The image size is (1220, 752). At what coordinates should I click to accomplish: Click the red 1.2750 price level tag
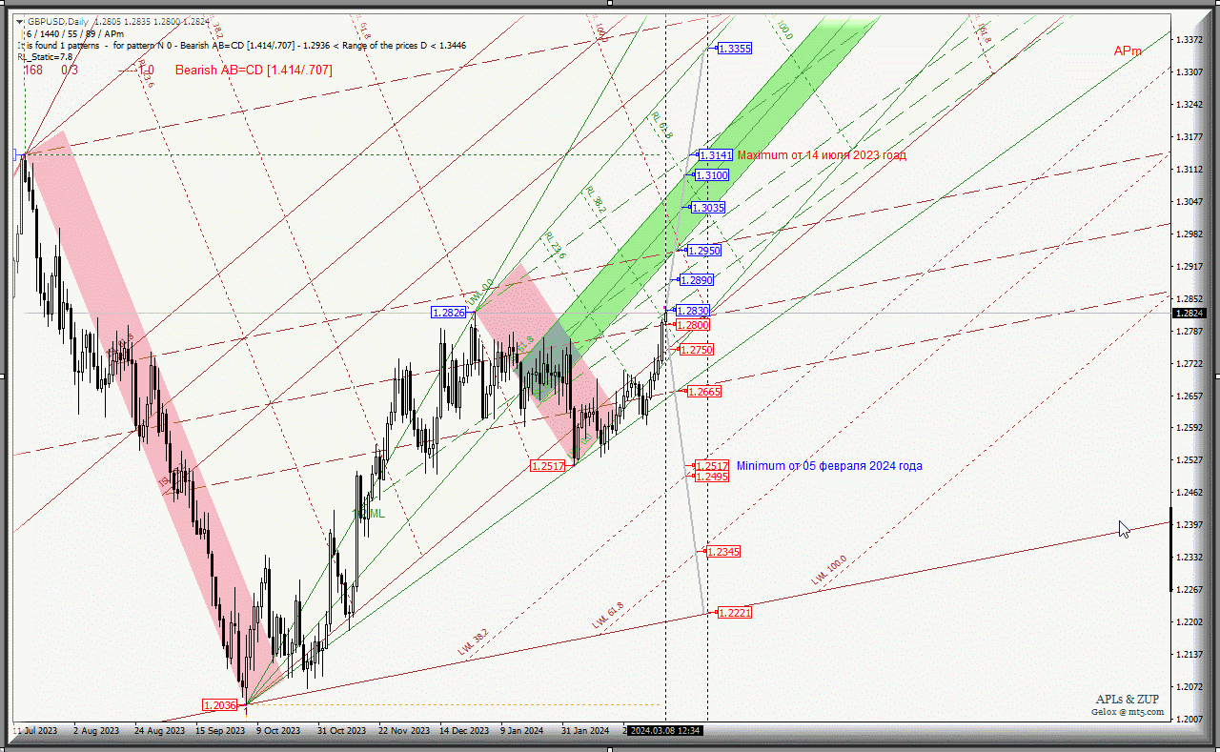[x=696, y=351]
